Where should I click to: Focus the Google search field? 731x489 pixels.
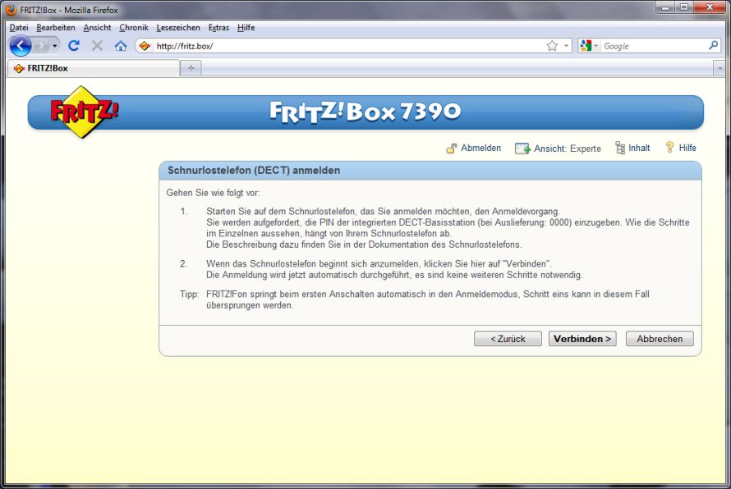click(654, 46)
